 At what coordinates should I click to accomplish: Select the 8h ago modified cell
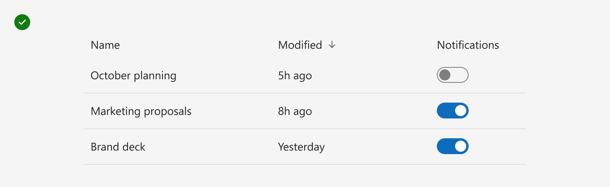click(x=295, y=112)
